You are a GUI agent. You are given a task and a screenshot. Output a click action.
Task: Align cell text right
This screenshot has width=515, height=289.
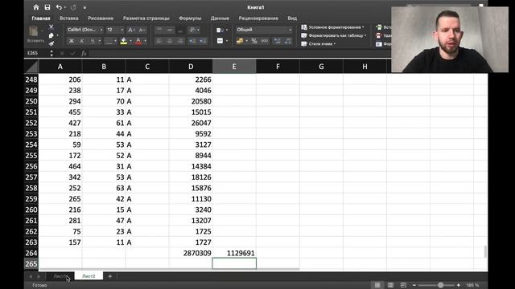pos(180,41)
